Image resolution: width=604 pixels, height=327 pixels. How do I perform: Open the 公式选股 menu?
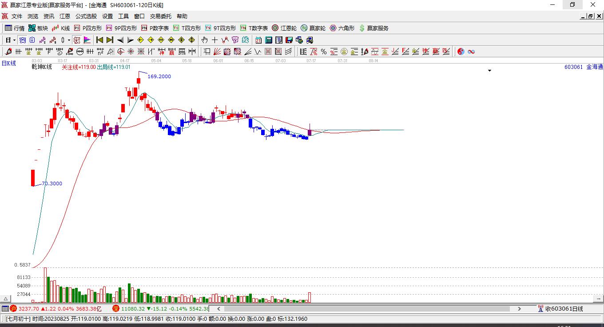click(x=86, y=16)
